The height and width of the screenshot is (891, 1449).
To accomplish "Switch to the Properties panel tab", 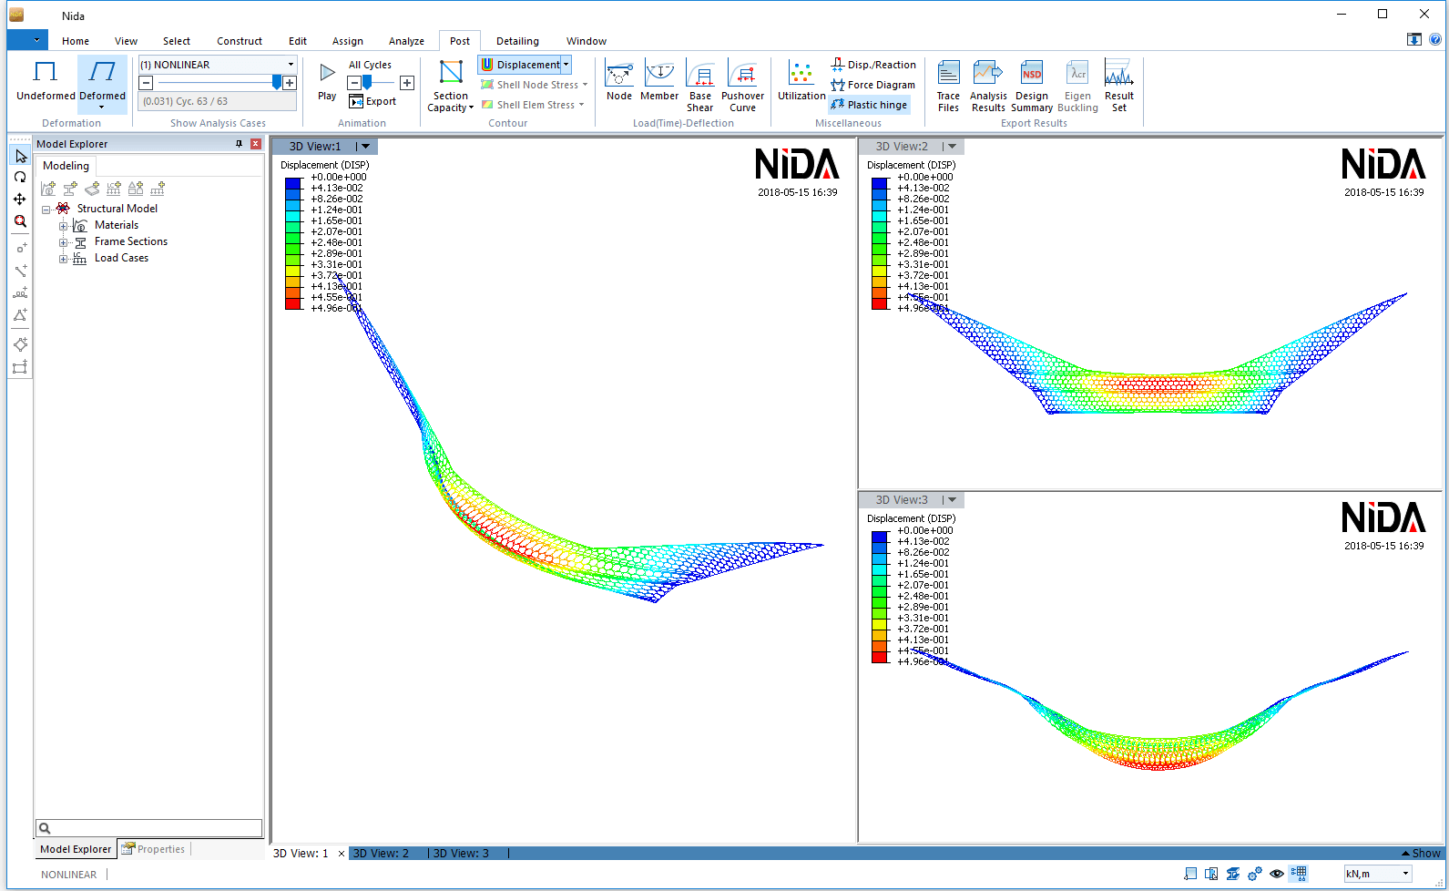I will [x=154, y=849].
